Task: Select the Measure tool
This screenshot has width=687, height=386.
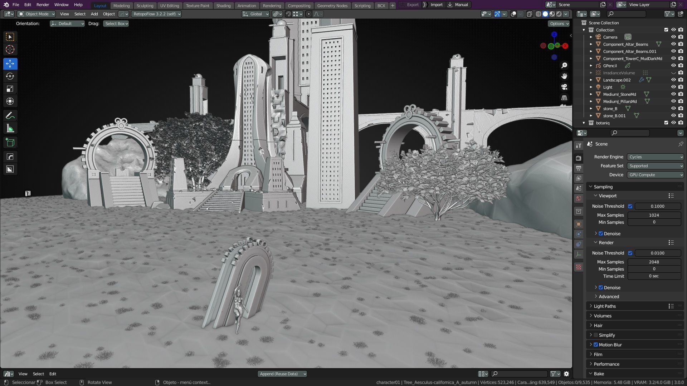Action: pos(10,129)
